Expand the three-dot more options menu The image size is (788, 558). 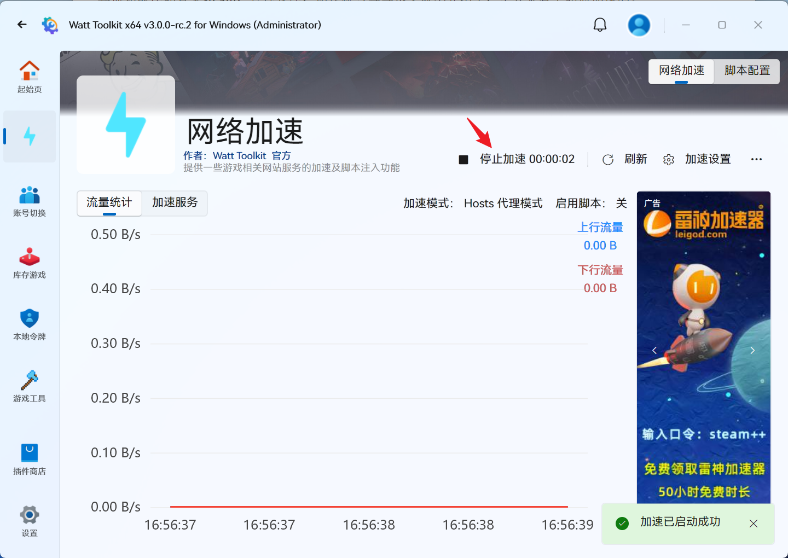(x=756, y=159)
